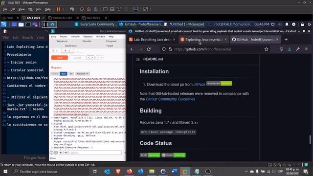Switch to Burp Sequencer tab

(x=62, y=41)
